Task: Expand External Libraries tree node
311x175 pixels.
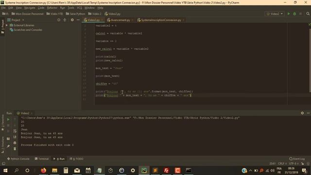Action: (7, 25)
